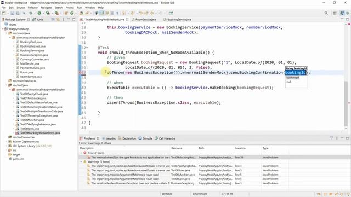The image size is (351, 197).
Task: Click the Coverage run icon
Action: [48, 13]
